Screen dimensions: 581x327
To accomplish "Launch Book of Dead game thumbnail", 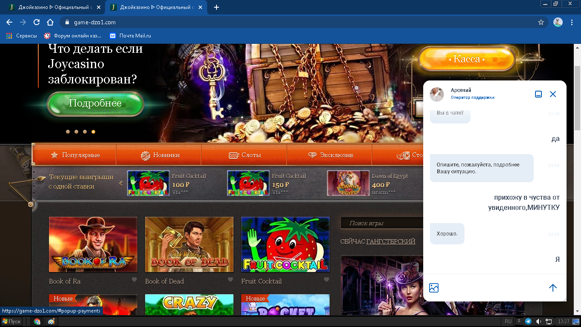I will click(x=189, y=244).
